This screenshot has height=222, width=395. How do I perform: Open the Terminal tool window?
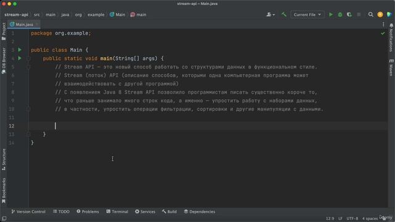pos(117,212)
